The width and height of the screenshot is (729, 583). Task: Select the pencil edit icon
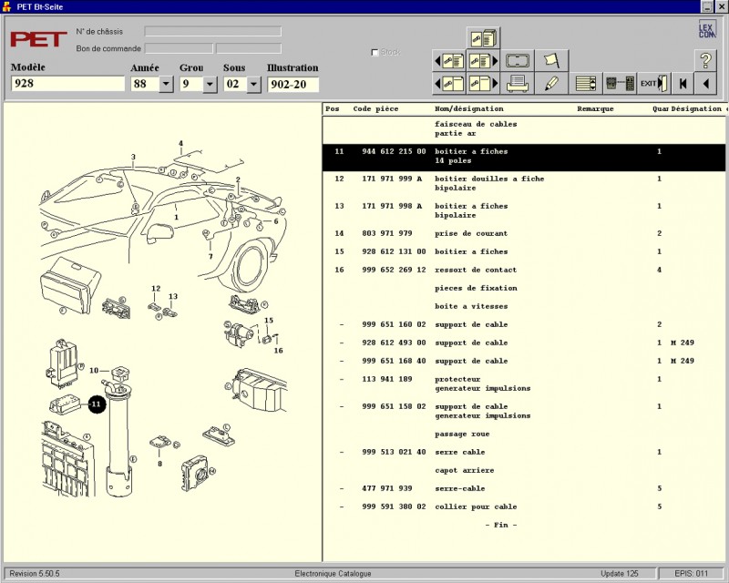coord(551,84)
